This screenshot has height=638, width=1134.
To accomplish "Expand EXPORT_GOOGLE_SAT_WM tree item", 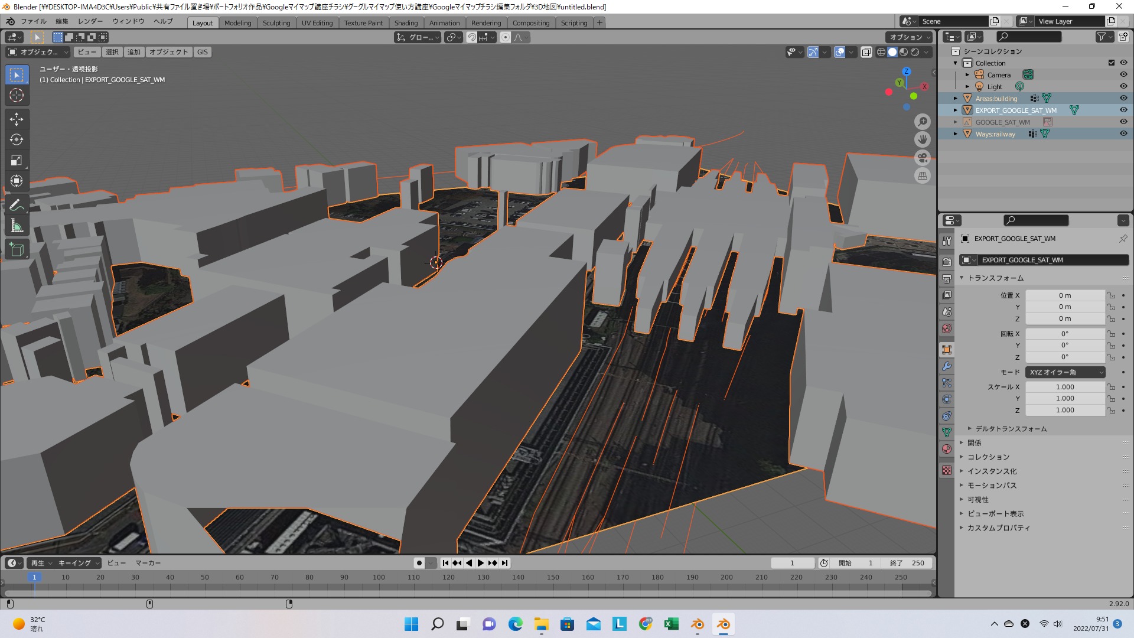I will pos(956,110).
